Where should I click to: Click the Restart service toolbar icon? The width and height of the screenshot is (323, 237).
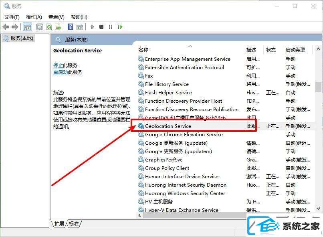pyautogui.click(x=120, y=27)
